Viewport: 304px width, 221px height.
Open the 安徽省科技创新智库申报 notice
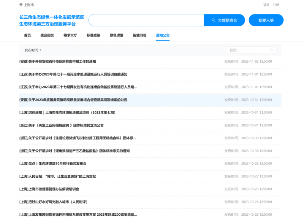coord(58,62)
